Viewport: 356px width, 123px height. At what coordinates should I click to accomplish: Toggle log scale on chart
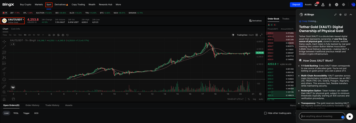254,99
